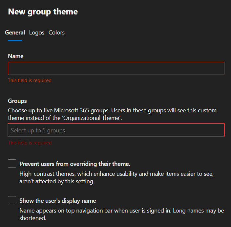Click the Name field label

pyautogui.click(x=16, y=56)
